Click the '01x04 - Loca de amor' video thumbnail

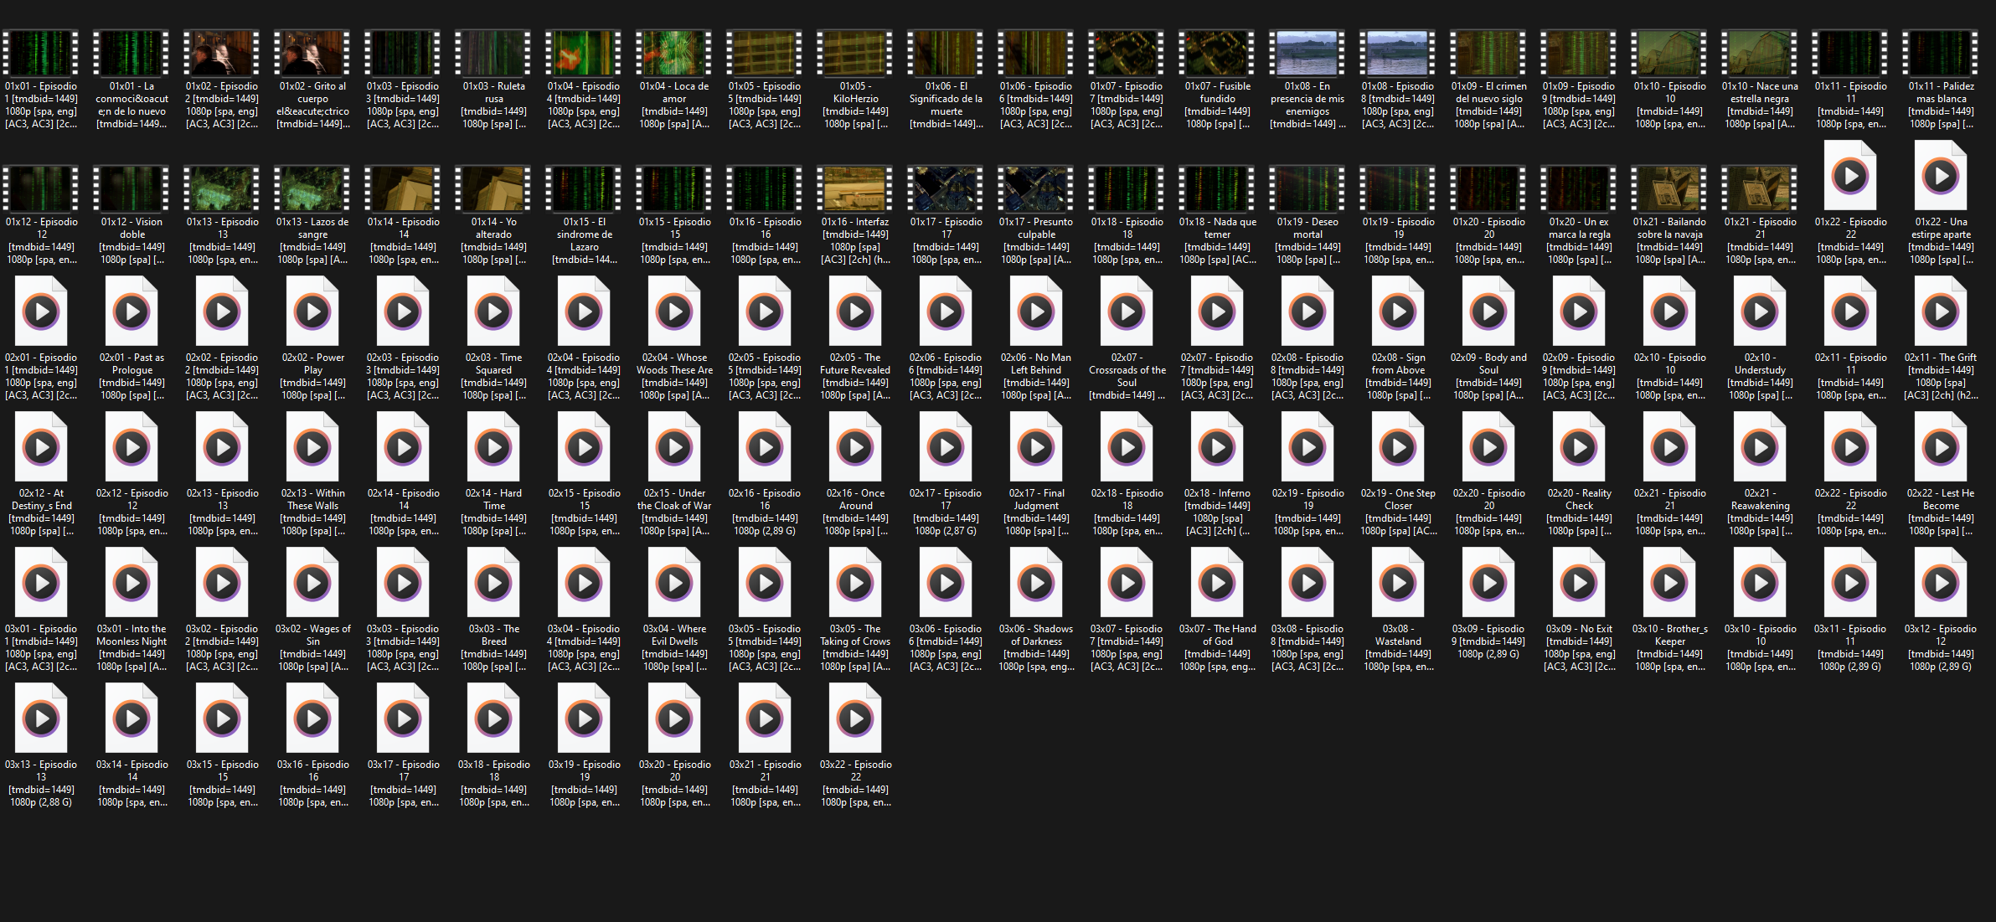coord(674,54)
